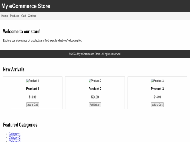Click the Product 2 name heading
The image size is (190, 142).
point(95,89)
